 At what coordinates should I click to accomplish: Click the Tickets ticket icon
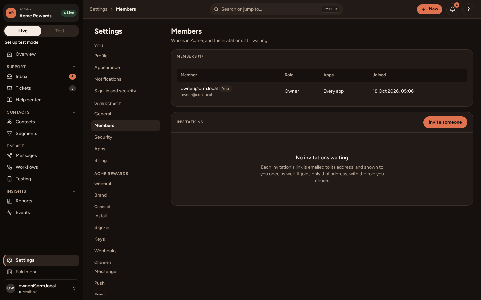[x=10, y=88]
